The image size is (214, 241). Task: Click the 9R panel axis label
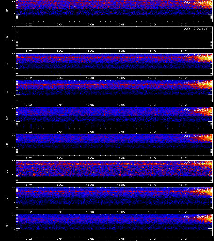click(7, 225)
